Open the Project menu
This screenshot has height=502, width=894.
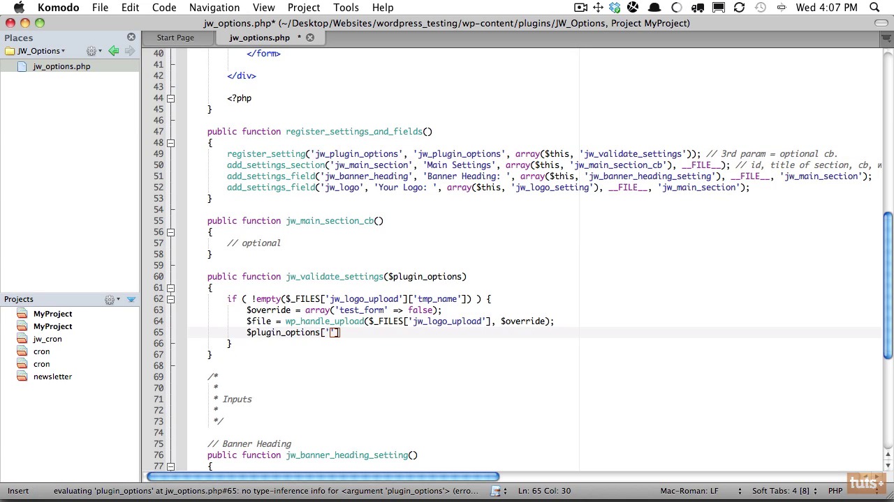click(304, 8)
